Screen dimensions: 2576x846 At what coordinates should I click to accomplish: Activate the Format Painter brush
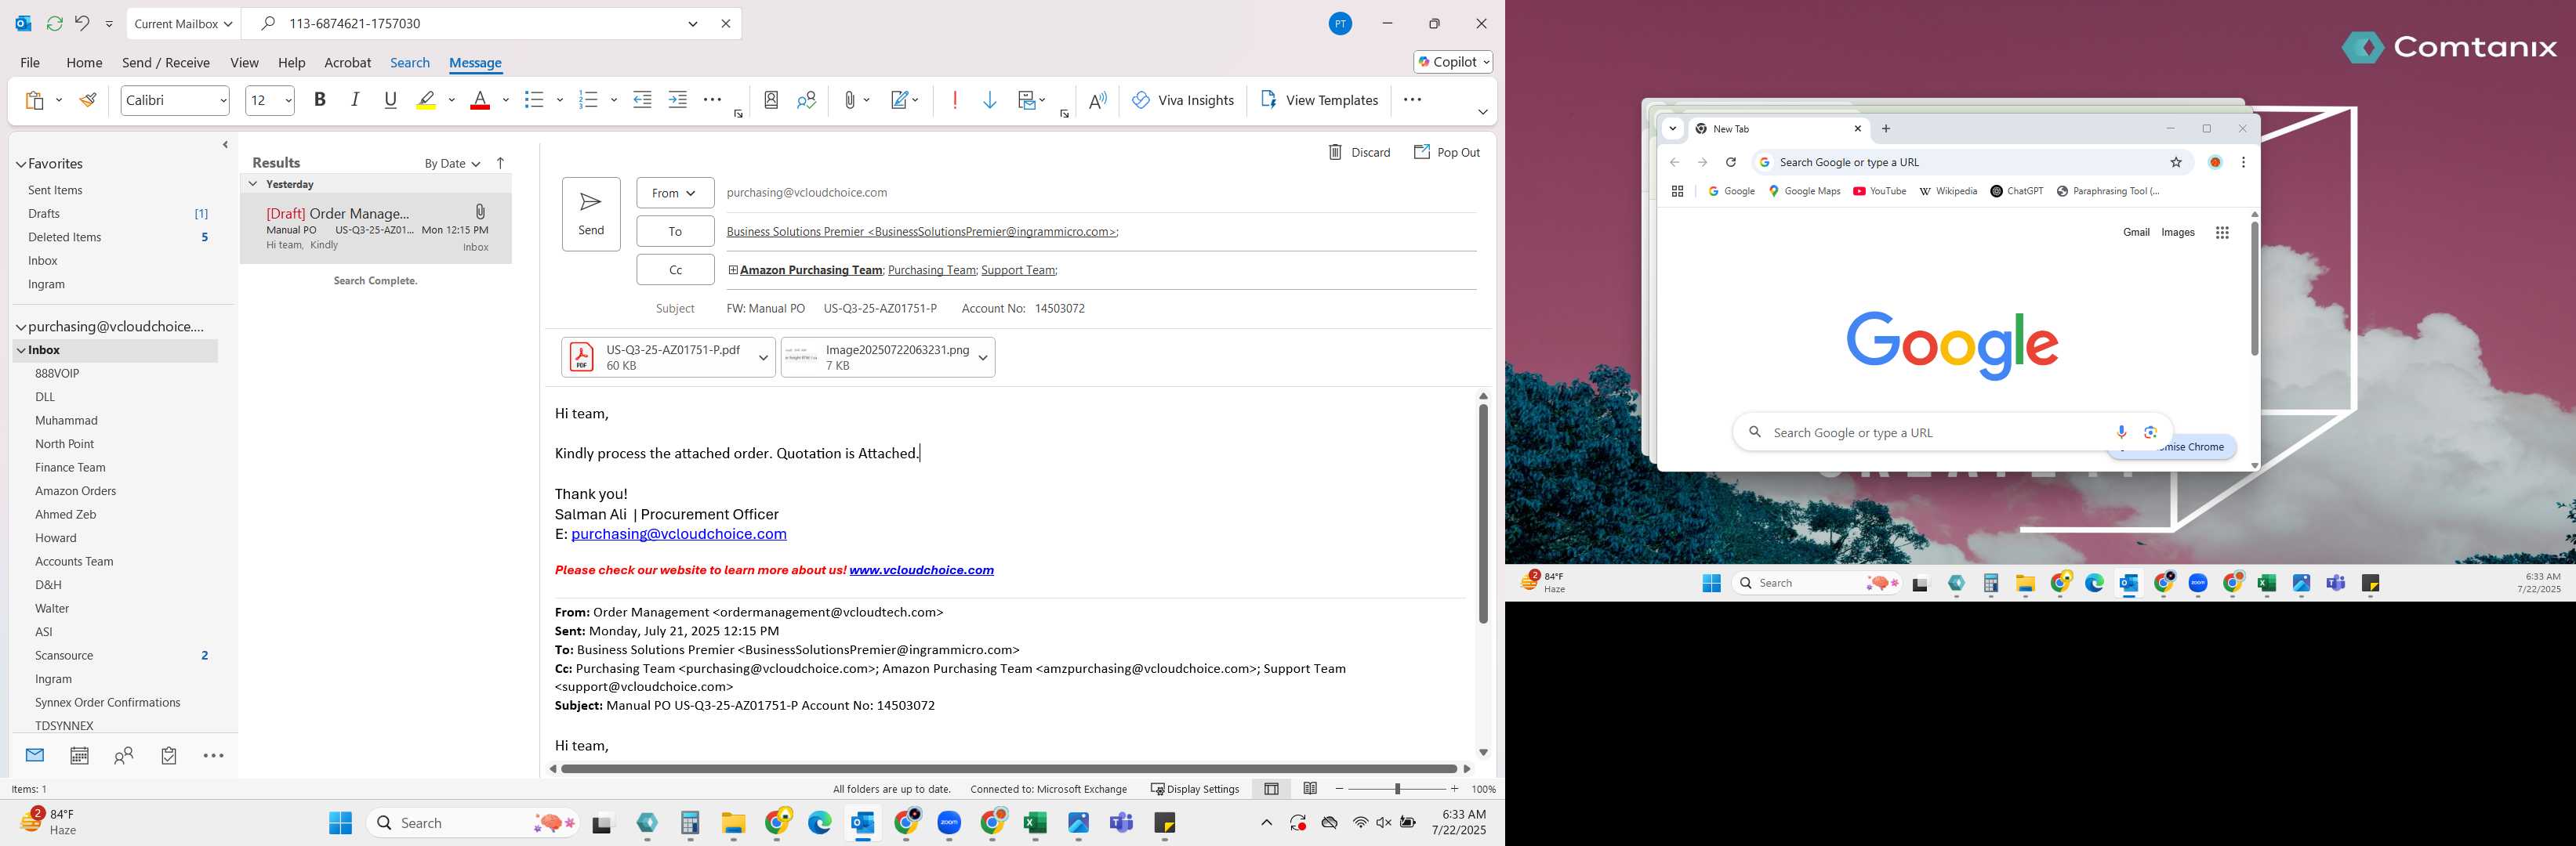coord(88,100)
